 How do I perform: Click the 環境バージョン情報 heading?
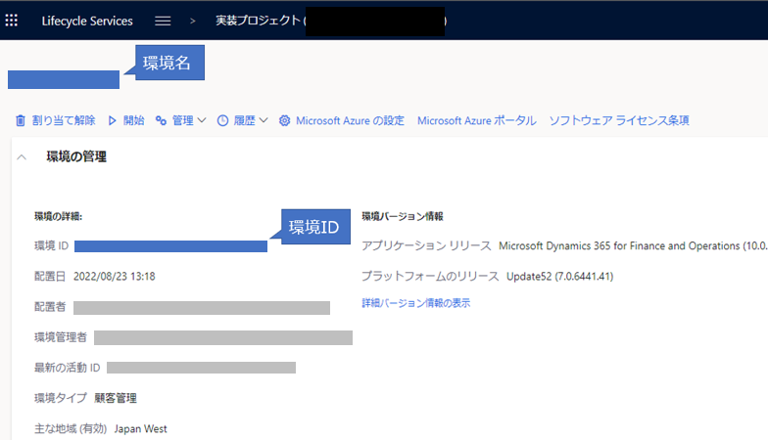pyautogui.click(x=403, y=216)
